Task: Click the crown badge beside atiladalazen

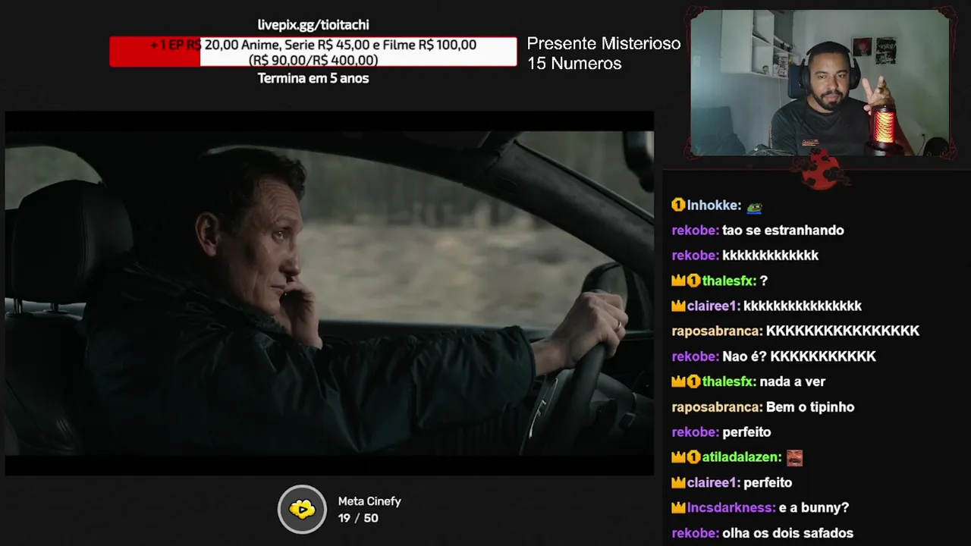Action: coord(678,457)
